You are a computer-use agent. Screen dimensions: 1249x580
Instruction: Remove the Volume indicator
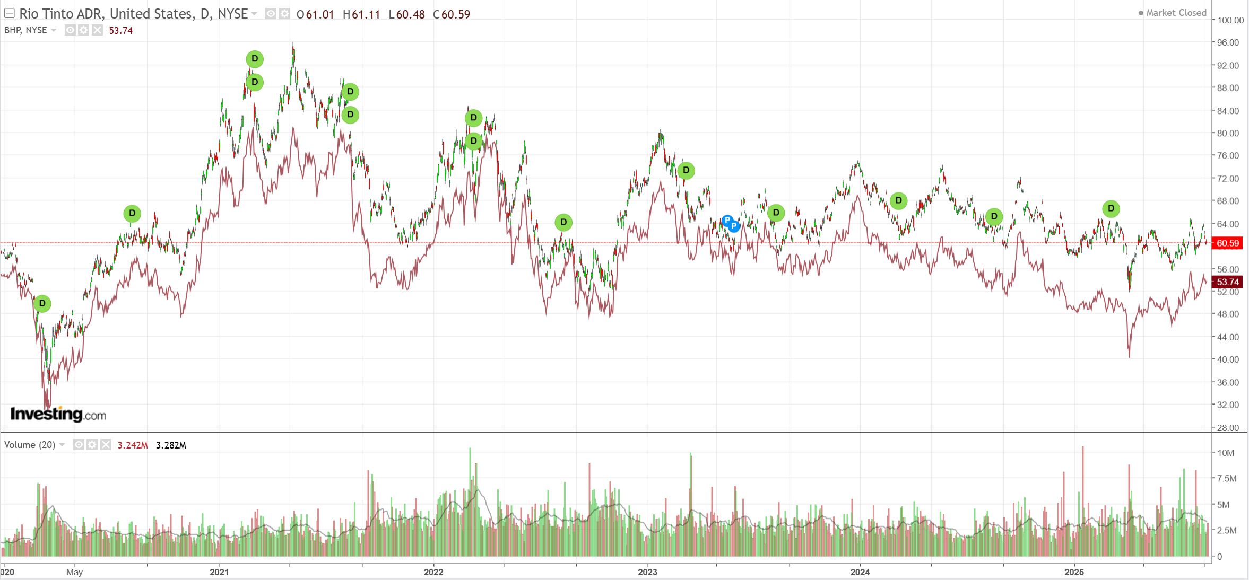(x=106, y=445)
